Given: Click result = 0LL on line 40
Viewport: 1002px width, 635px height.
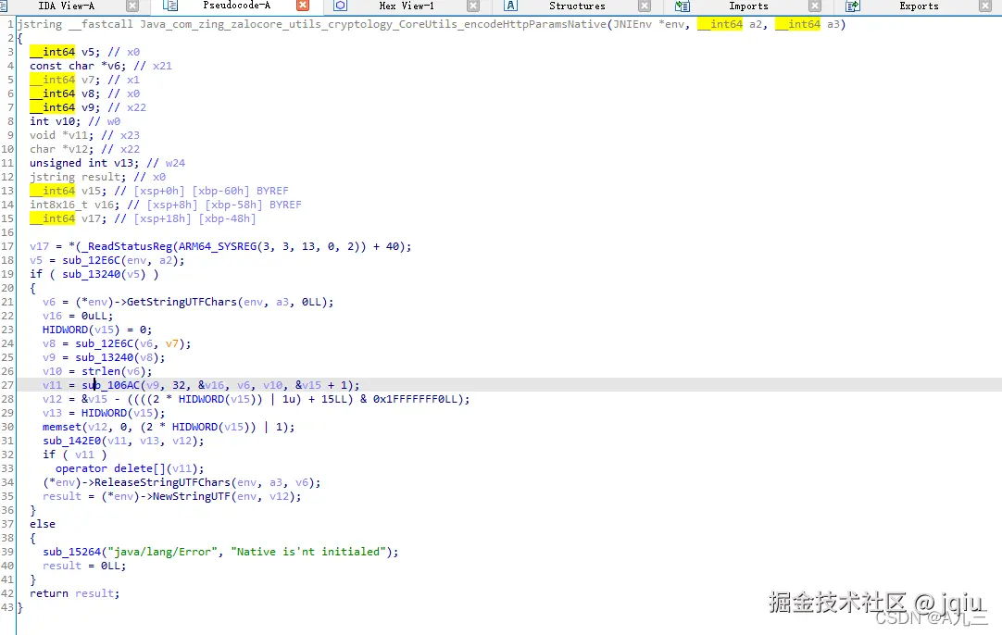Looking at the screenshot, I should click(x=84, y=566).
